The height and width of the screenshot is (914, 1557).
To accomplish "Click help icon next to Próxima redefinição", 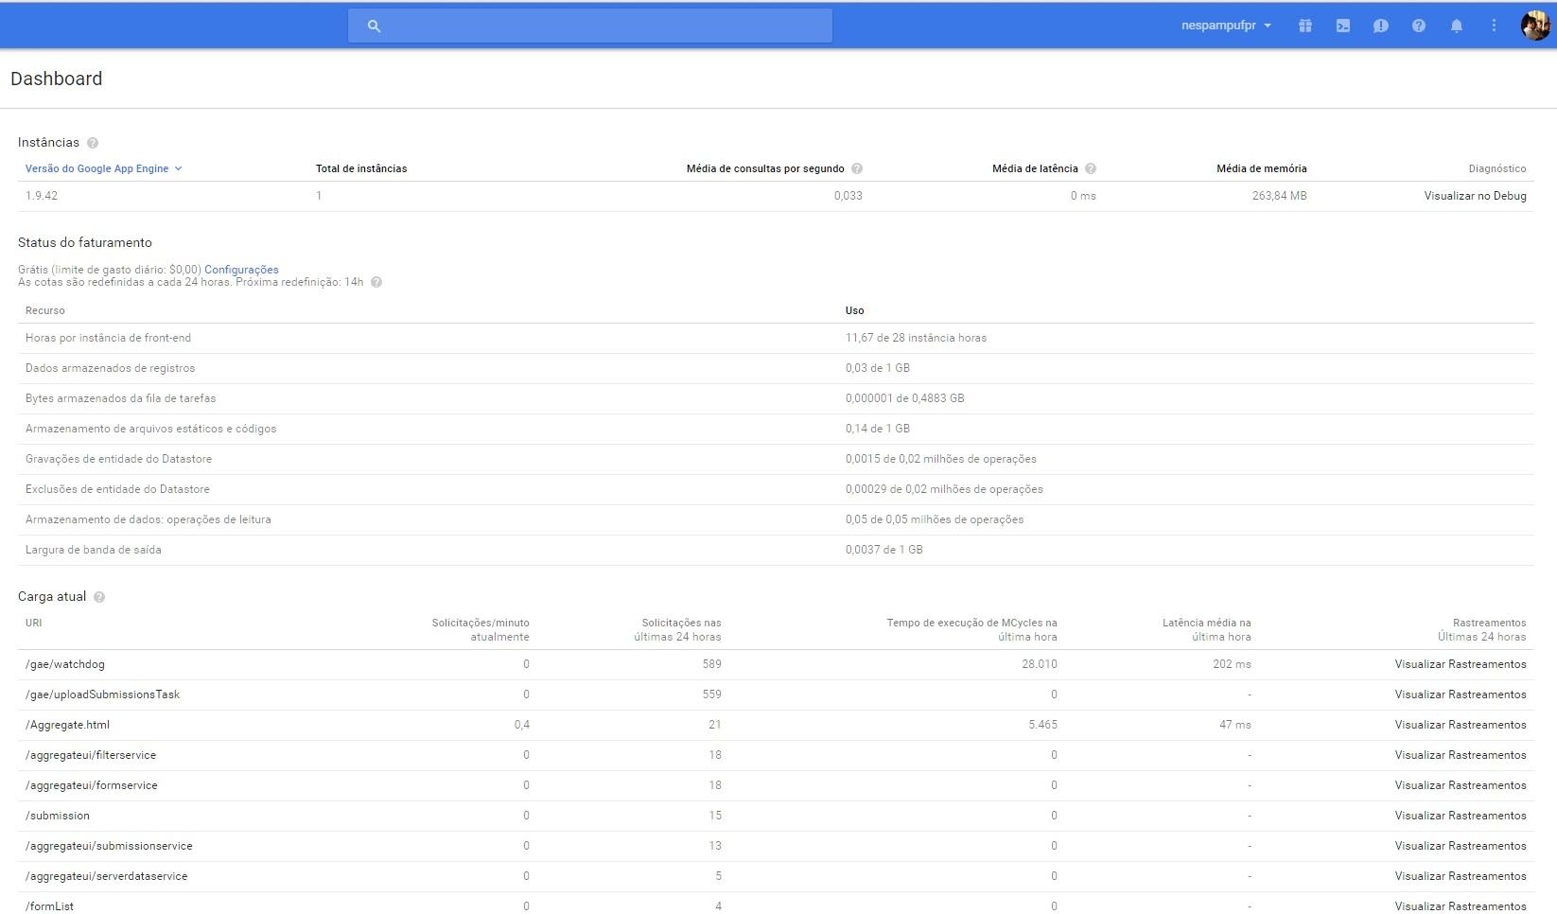I will point(376,282).
